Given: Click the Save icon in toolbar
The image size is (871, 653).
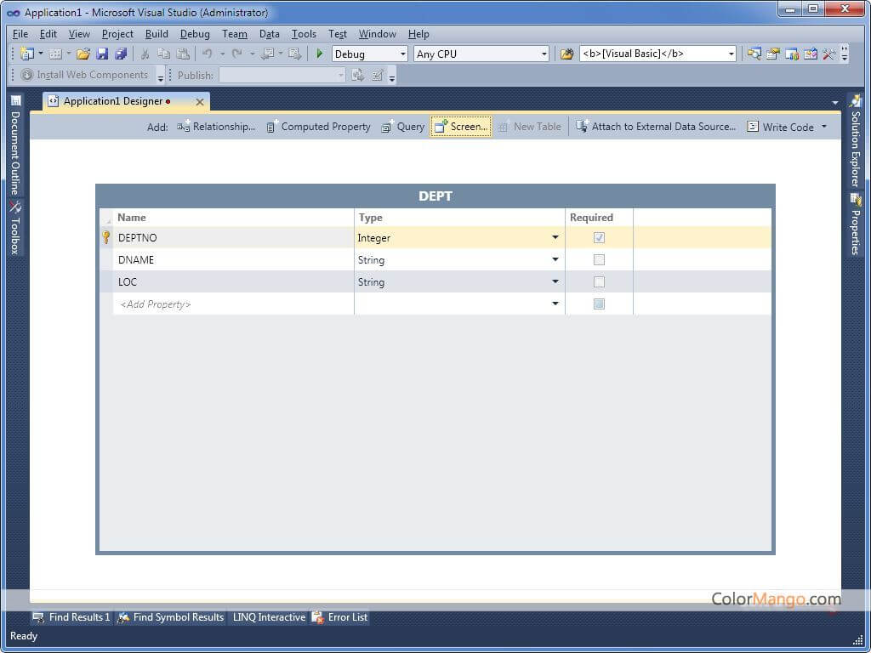Looking at the screenshot, I should click(102, 54).
